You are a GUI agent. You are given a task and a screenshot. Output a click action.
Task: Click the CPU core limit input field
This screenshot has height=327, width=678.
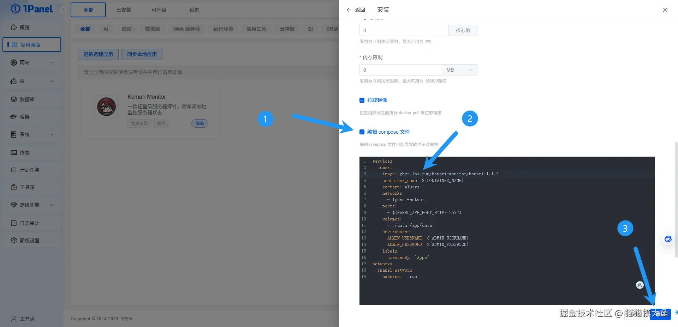404,30
